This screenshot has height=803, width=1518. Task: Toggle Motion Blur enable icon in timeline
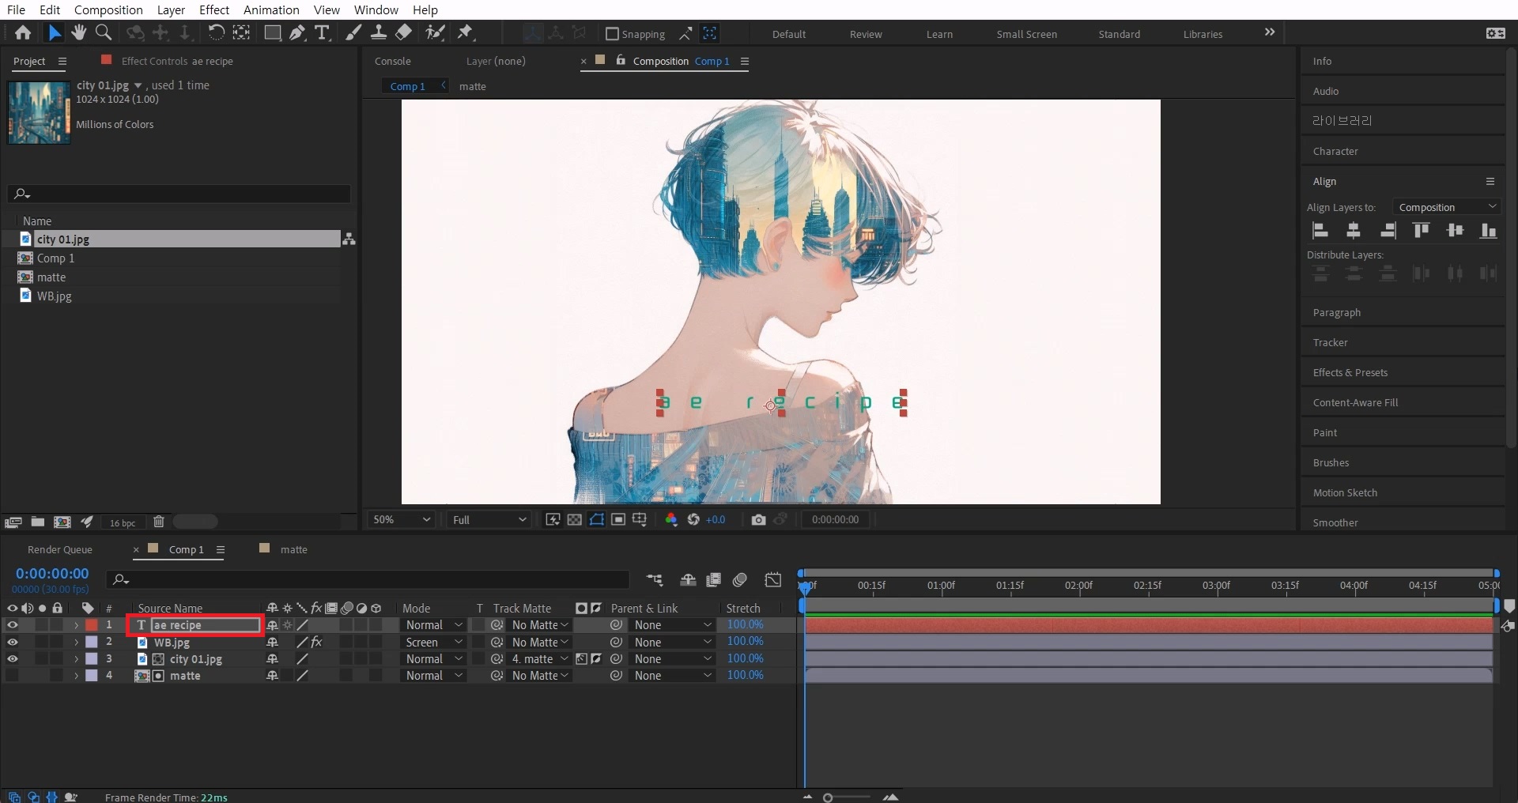click(740, 580)
